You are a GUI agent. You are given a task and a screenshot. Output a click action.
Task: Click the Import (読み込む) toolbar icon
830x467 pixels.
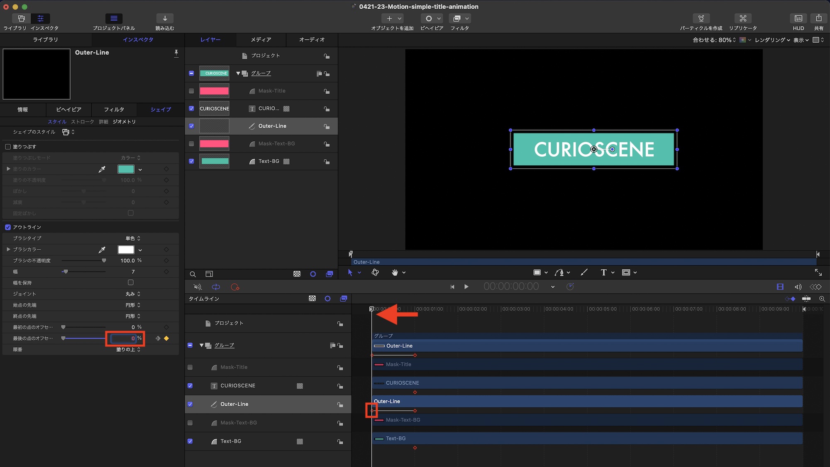pyautogui.click(x=165, y=18)
